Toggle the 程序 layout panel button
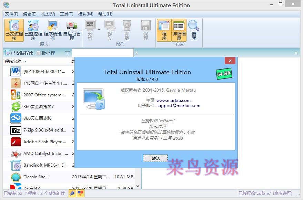This screenshot has width=303, height=200. [x=164, y=30]
